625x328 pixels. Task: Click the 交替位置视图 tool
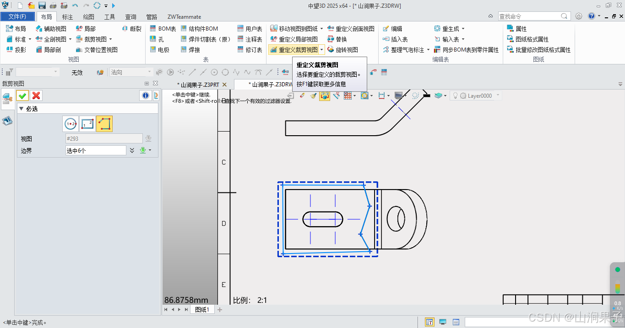tap(97, 50)
